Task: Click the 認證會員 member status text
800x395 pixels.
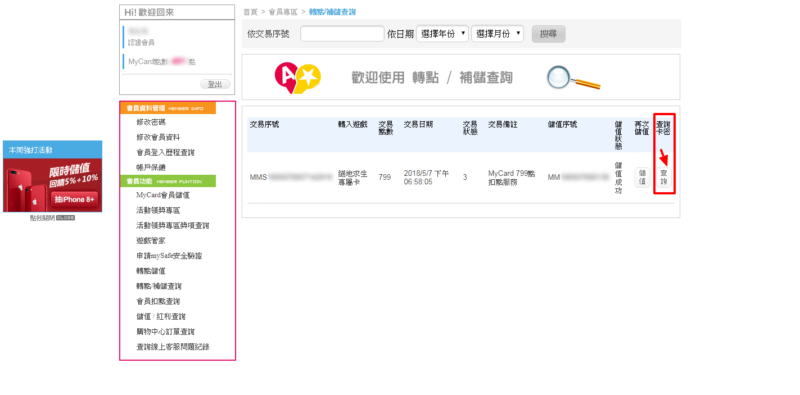Action: [141, 42]
